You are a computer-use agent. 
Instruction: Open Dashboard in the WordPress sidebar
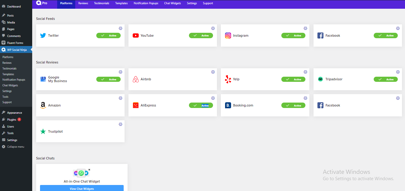[x=16, y=6]
